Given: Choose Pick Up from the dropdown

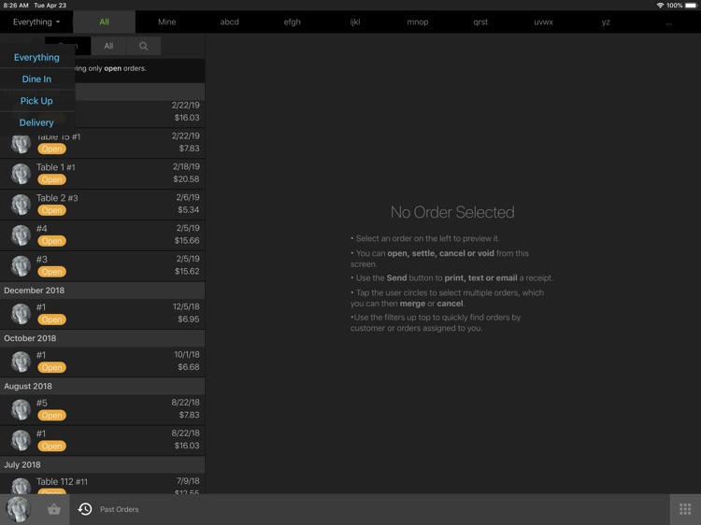Looking at the screenshot, I should point(36,101).
